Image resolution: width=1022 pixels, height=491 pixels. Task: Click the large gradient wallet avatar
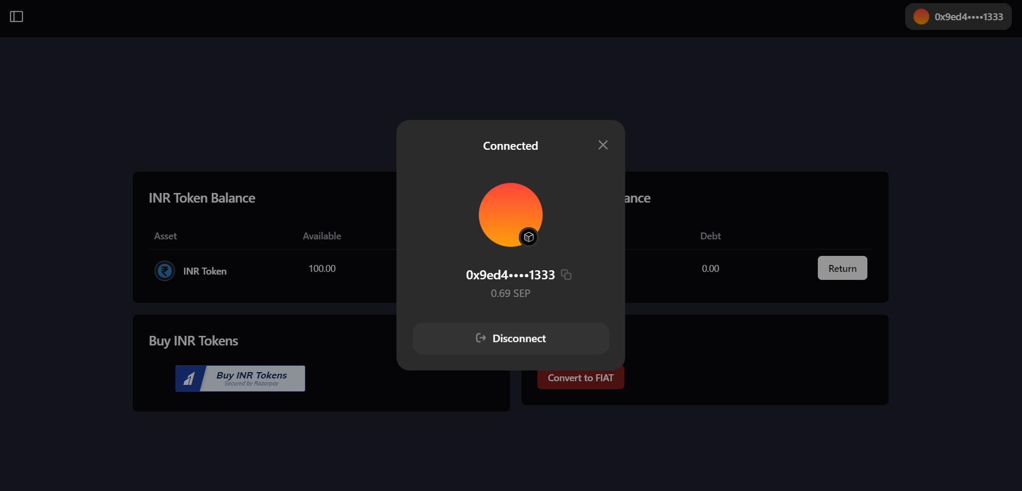[x=511, y=215]
